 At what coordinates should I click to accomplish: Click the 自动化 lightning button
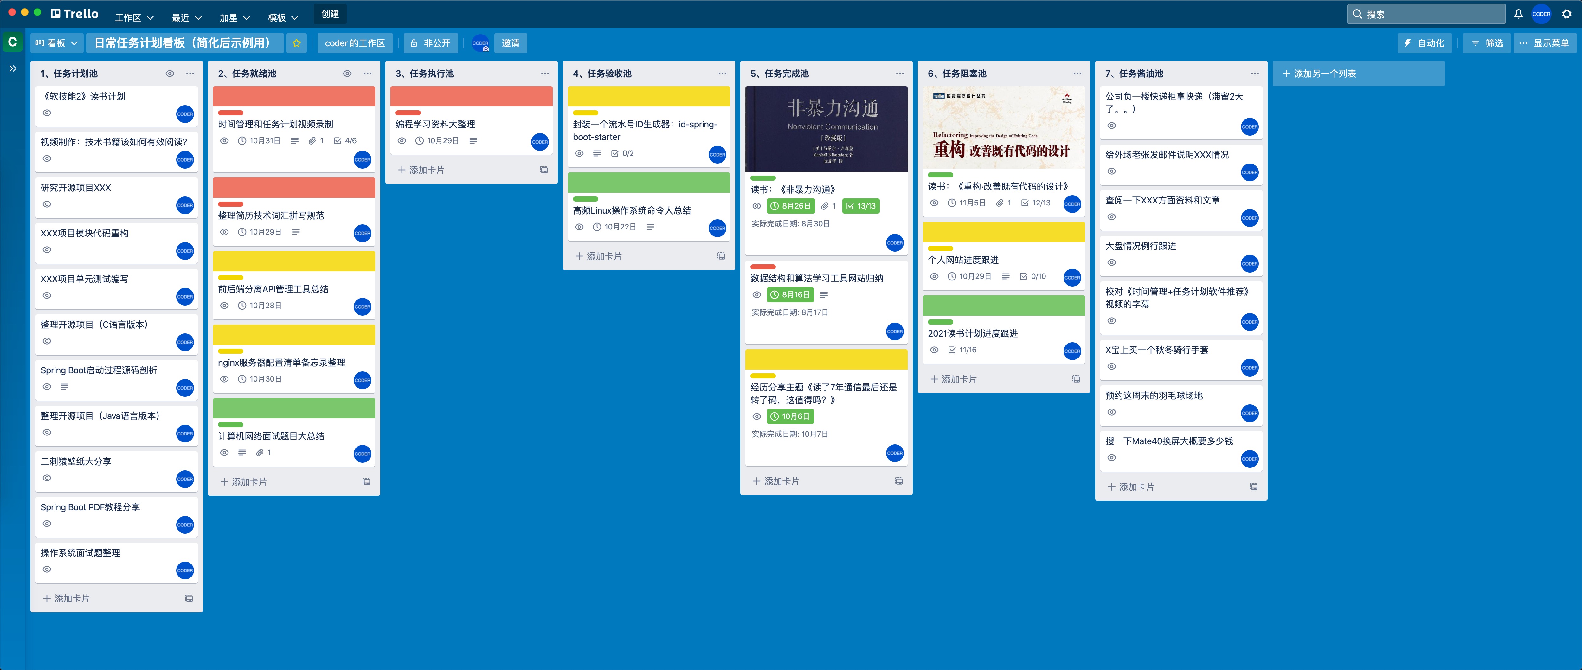click(1425, 43)
